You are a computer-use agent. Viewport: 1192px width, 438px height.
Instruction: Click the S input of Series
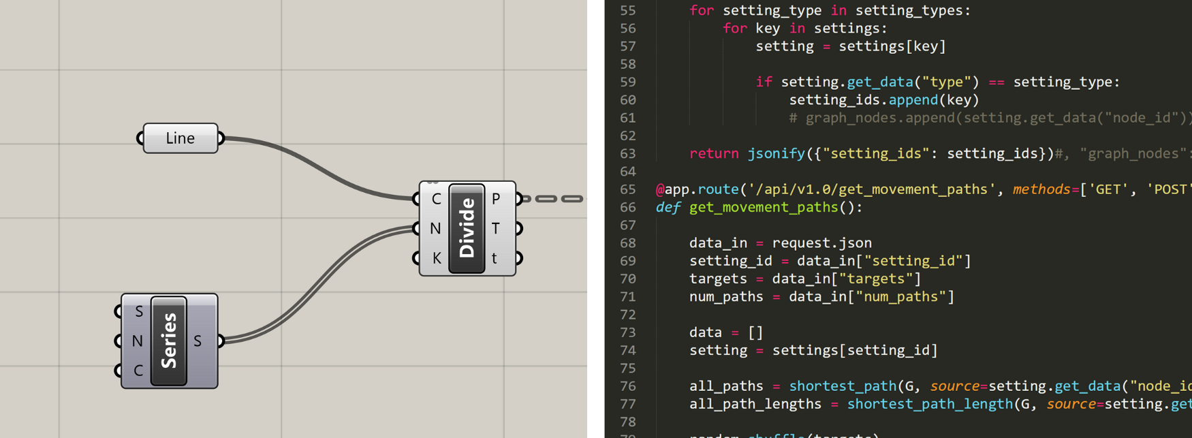[138, 311]
